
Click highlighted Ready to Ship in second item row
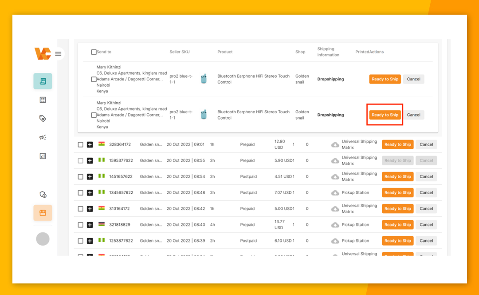pos(385,115)
